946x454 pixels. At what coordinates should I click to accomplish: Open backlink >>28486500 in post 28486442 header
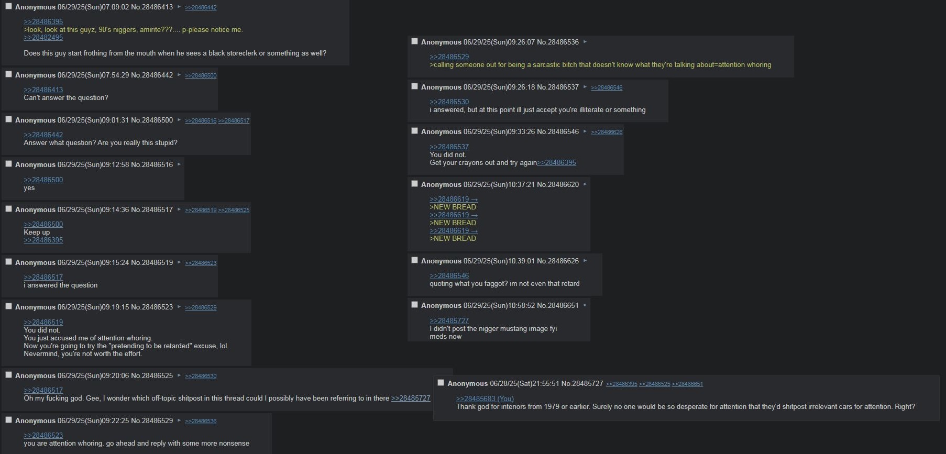pyautogui.click(x=201, y=75)
